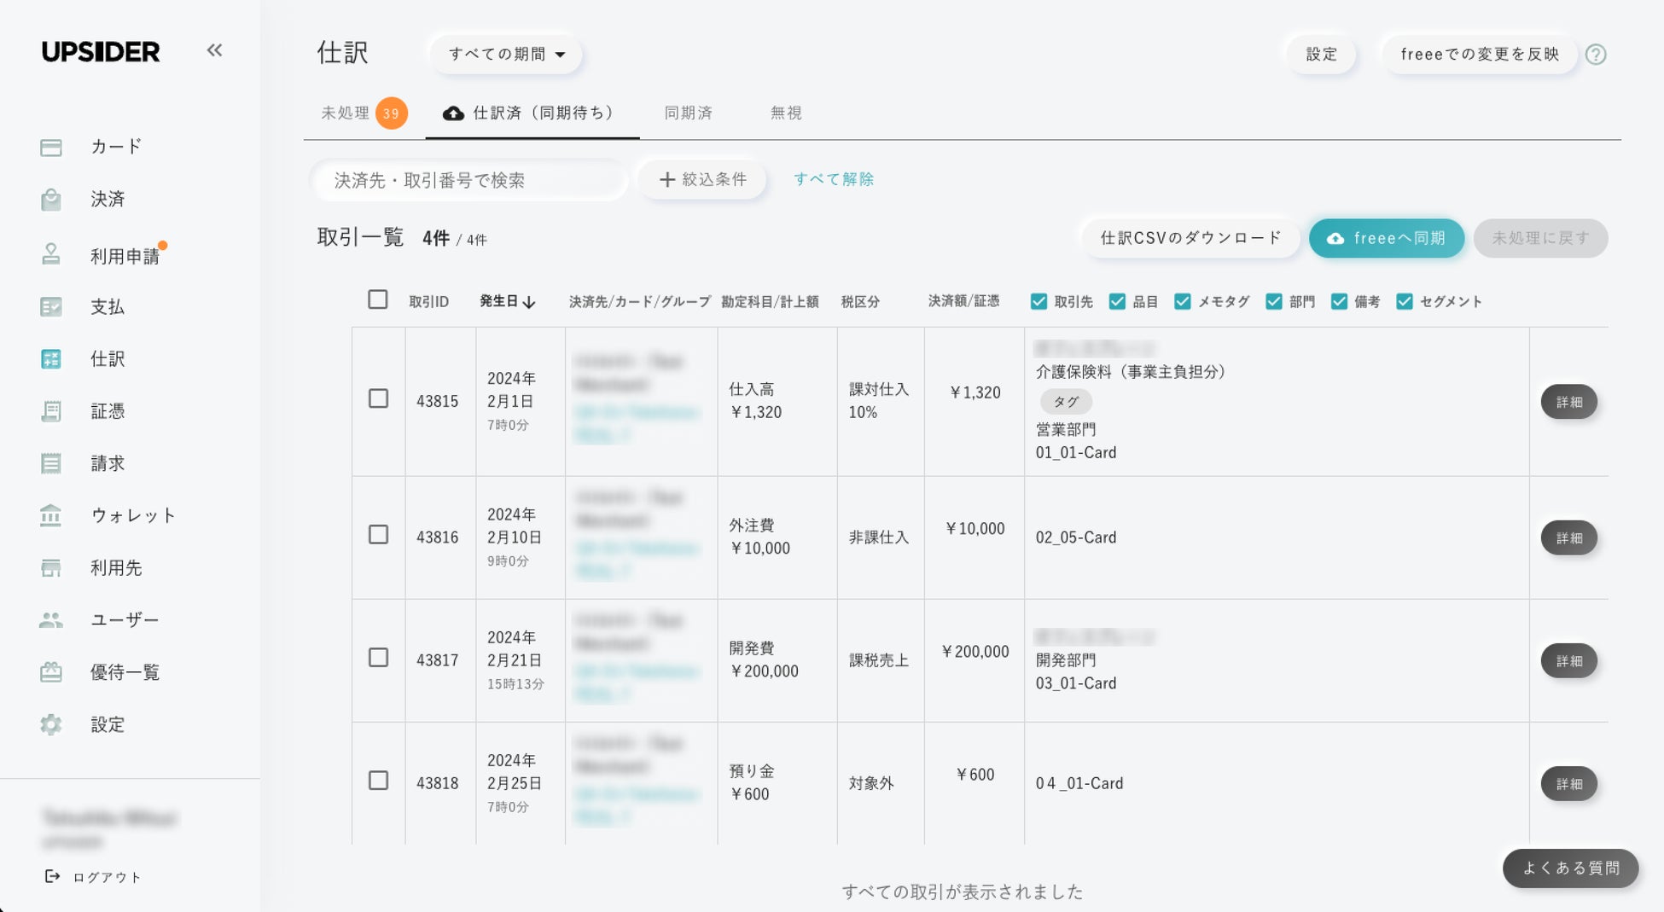Click the search field for 決済先・取引番号
Viewport: 1664px width, 912px height.
469,181
